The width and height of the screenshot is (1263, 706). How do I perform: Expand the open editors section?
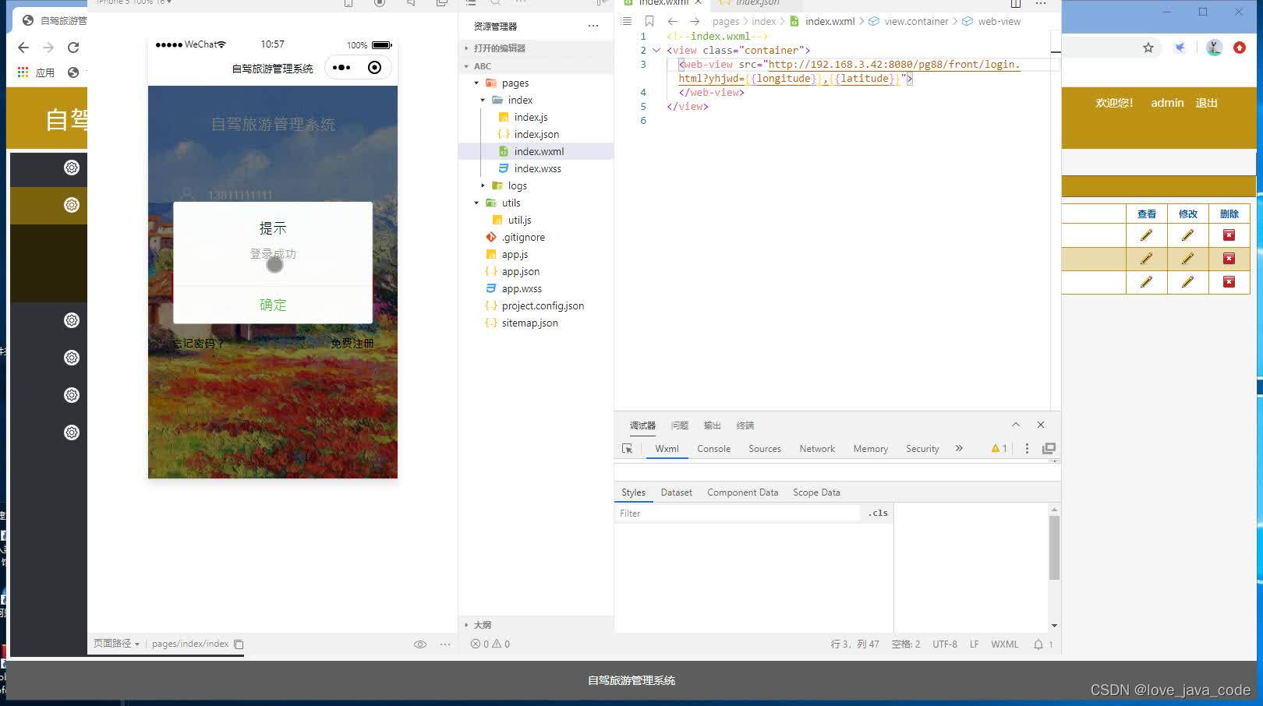point(467,48)
